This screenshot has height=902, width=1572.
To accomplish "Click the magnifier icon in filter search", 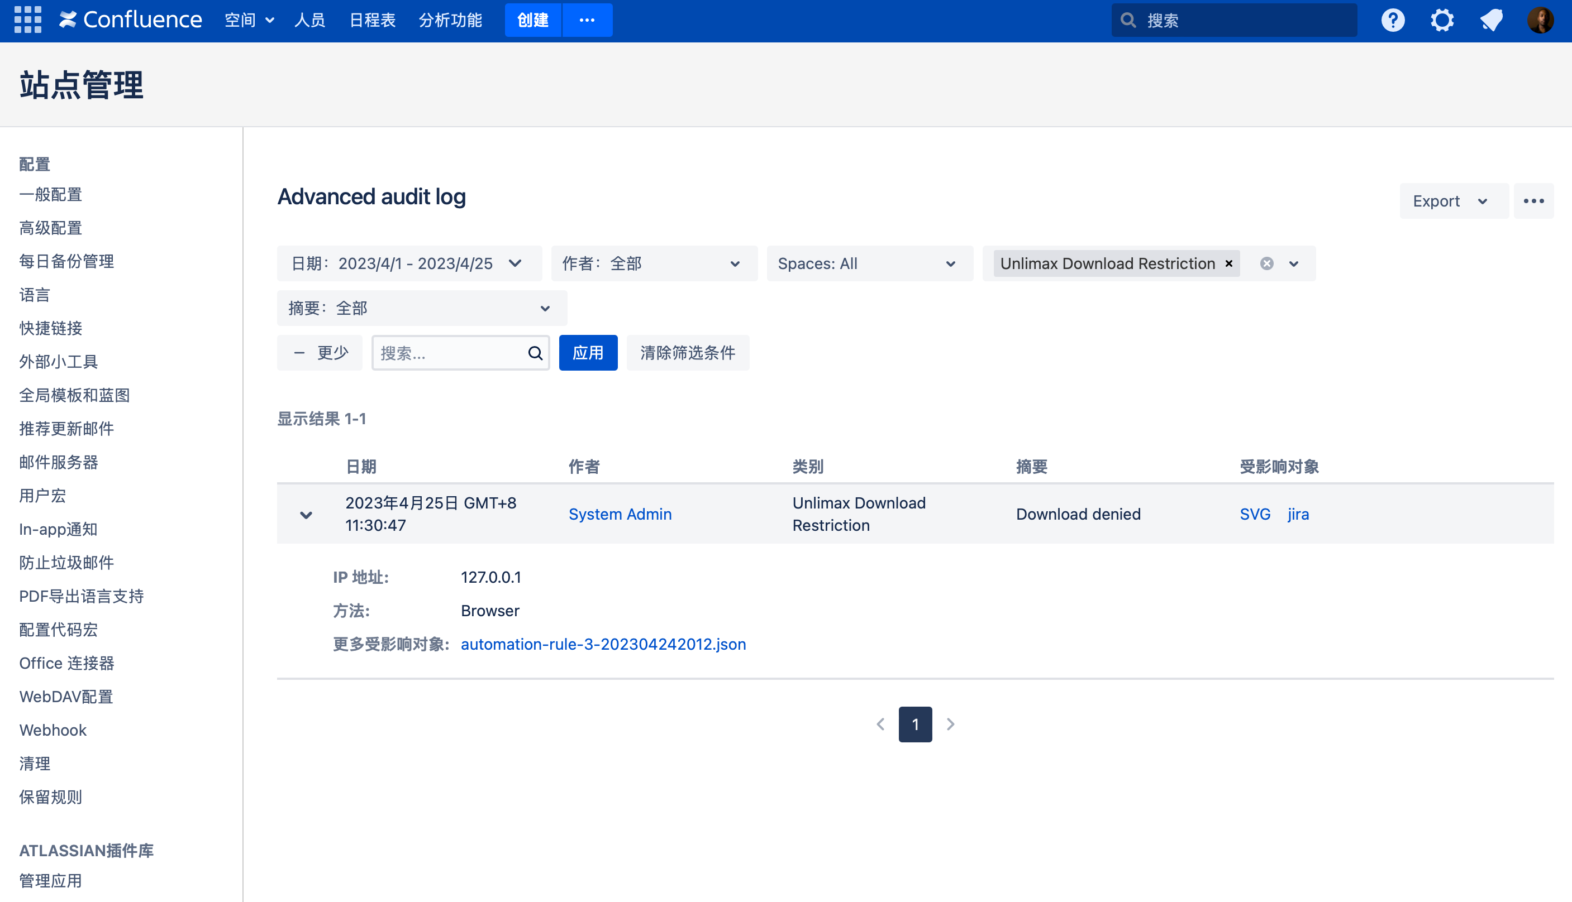I will 535,353.
